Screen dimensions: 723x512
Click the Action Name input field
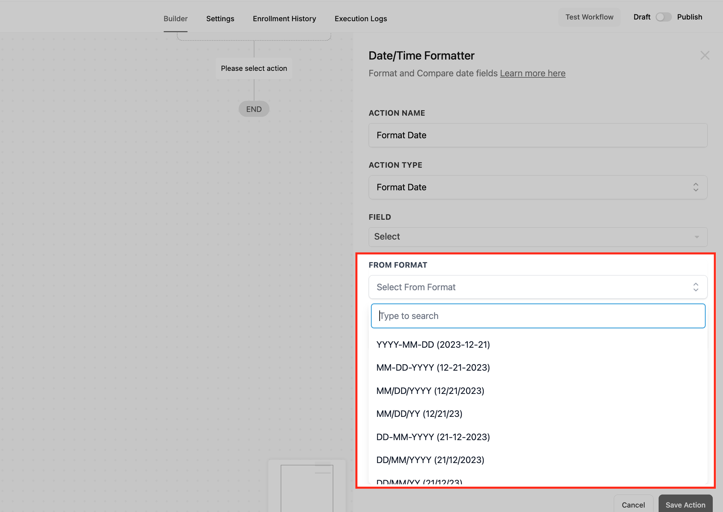537,135
